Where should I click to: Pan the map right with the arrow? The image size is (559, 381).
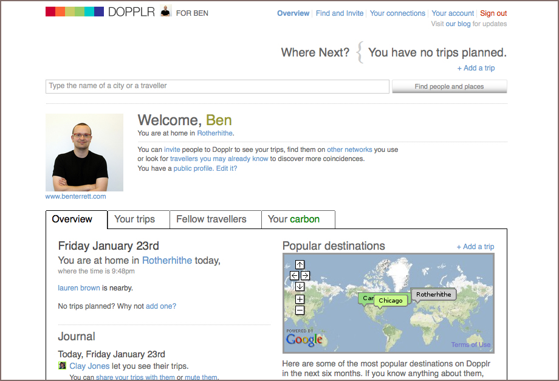click(x=305, y=275)
